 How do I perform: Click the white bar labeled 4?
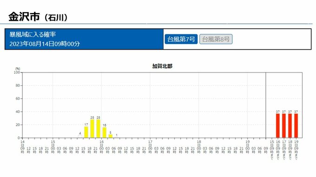pos(80,136)
